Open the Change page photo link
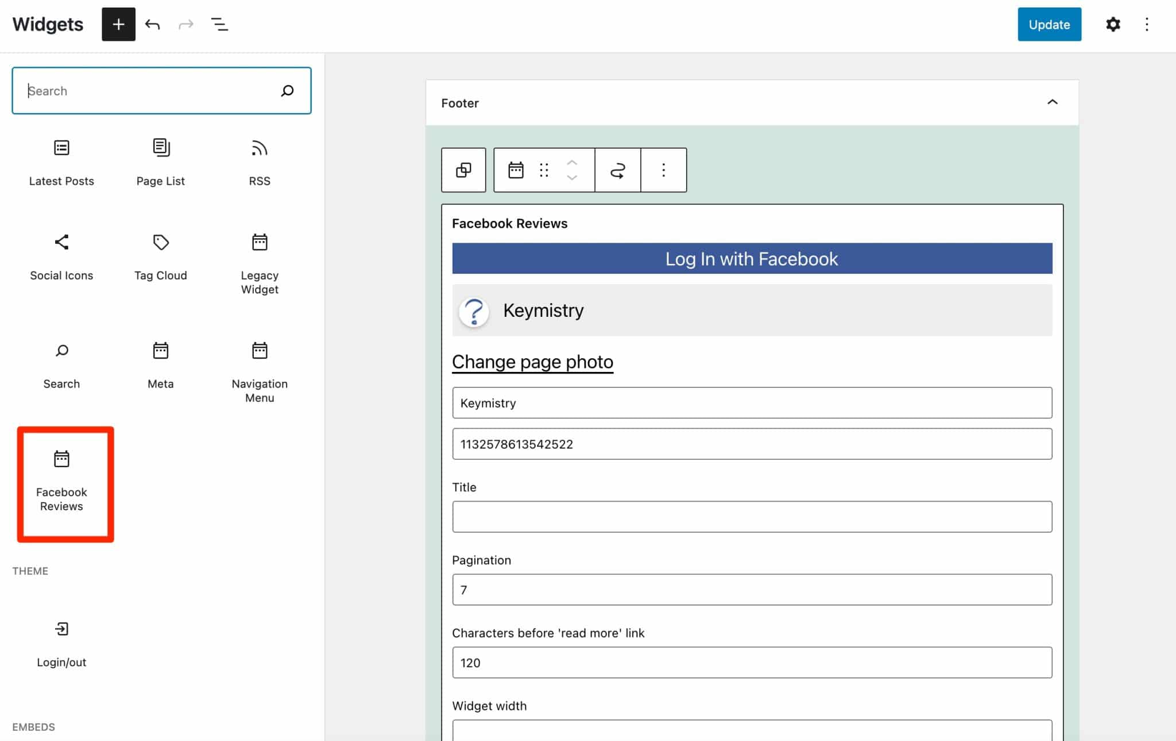The image size is (1176, 741). pos(532,362)
